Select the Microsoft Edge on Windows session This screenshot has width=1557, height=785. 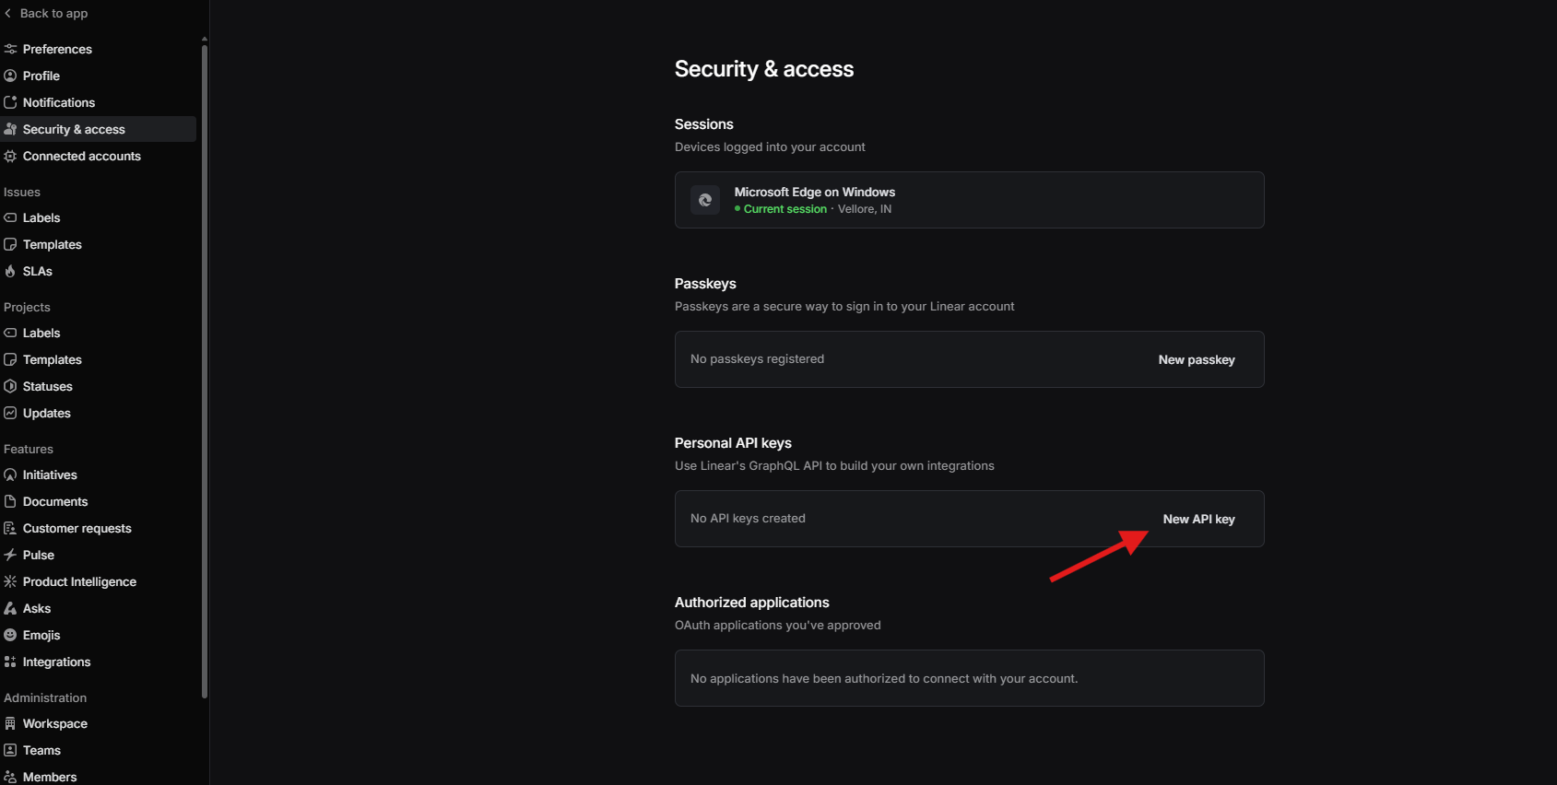click(969, 200)
